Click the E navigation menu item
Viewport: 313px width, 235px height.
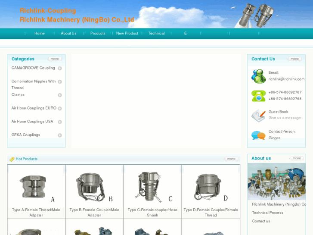coord(186,33)
